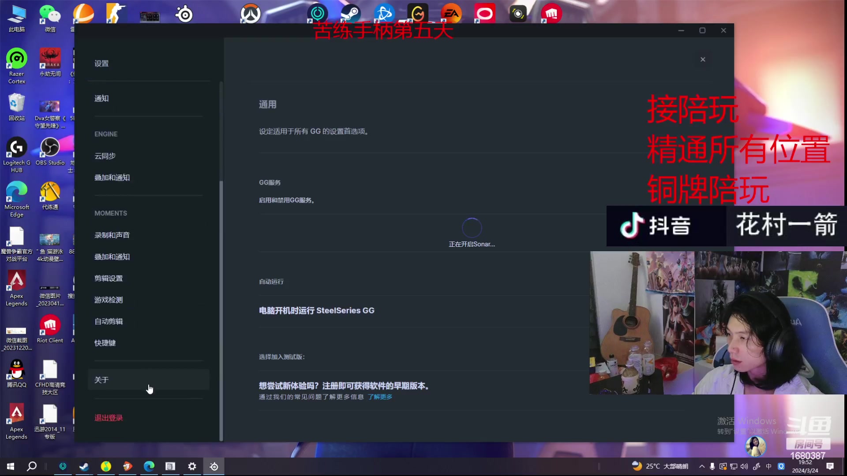Click the taskbar search magnifier
The image size is (847, 476).
click(32, 466)
